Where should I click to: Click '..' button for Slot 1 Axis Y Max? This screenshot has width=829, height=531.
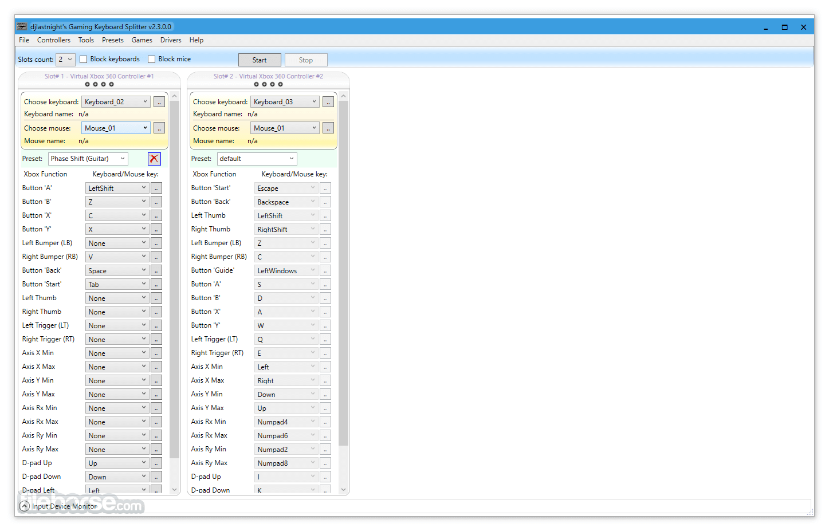(x=156, y=394)
